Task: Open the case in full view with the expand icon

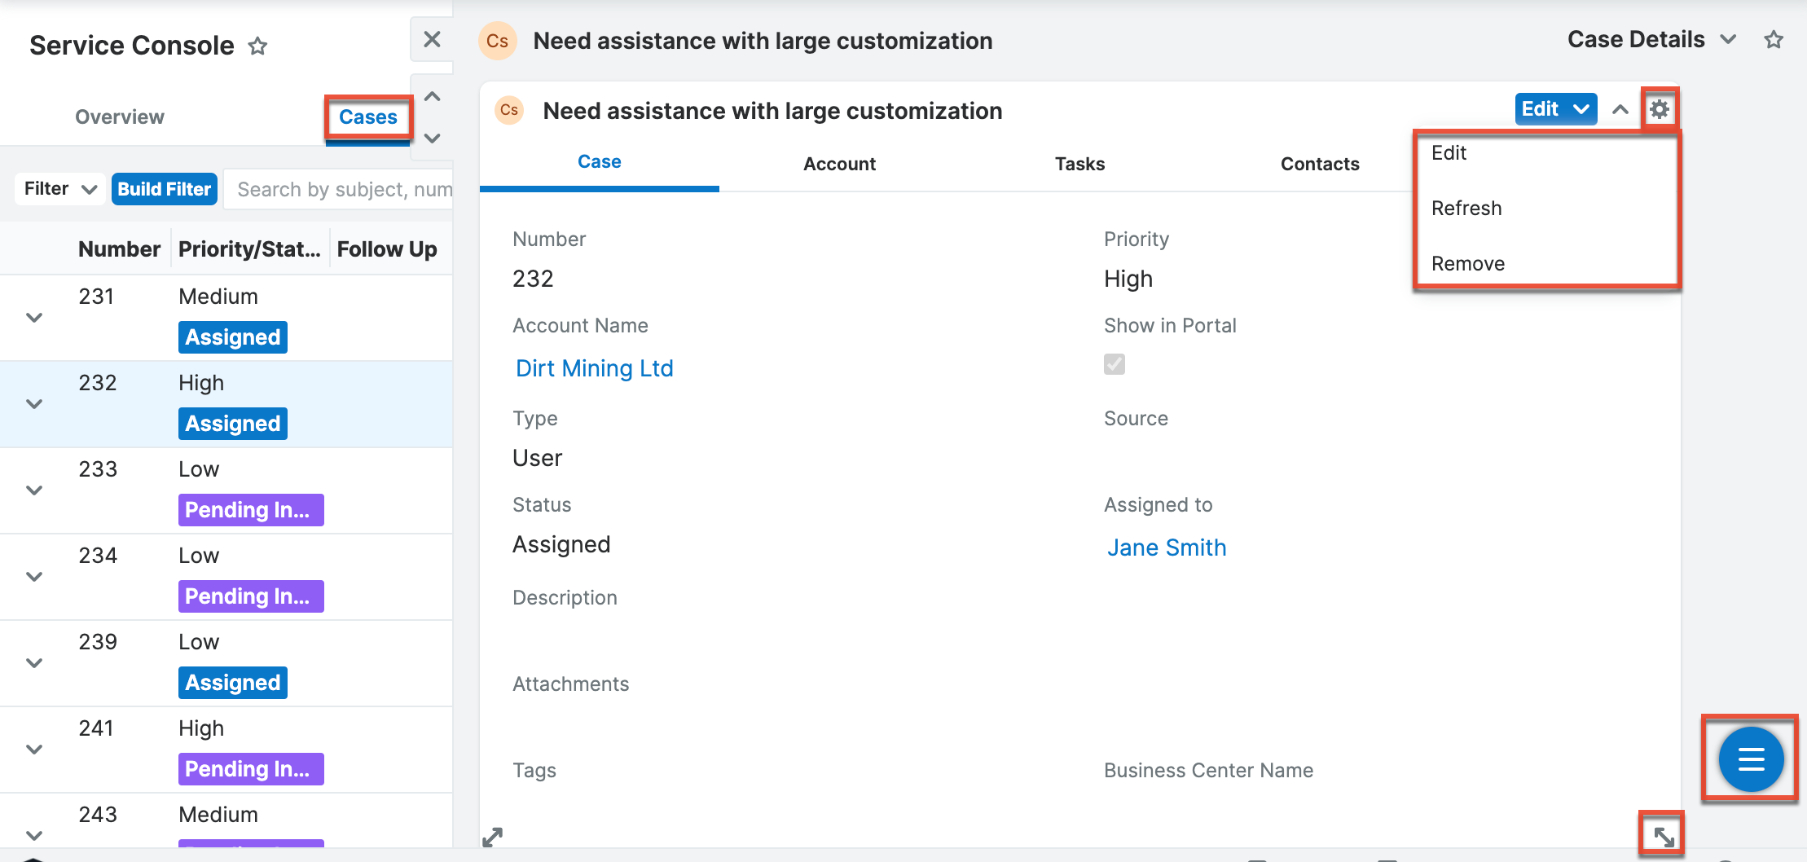Action: pyautogui.click(x=493, y=836)
